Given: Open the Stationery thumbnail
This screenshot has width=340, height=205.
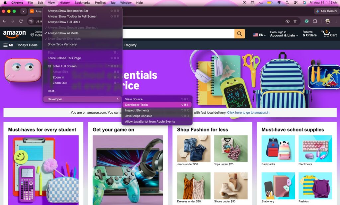Looking at the screenshot, I should pyautogui.click(x=278, y=186).
